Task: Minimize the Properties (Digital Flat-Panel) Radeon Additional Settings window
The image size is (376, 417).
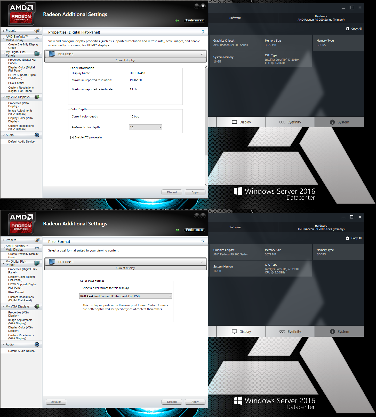Action: pyautogui.click(x=197, y=6)
